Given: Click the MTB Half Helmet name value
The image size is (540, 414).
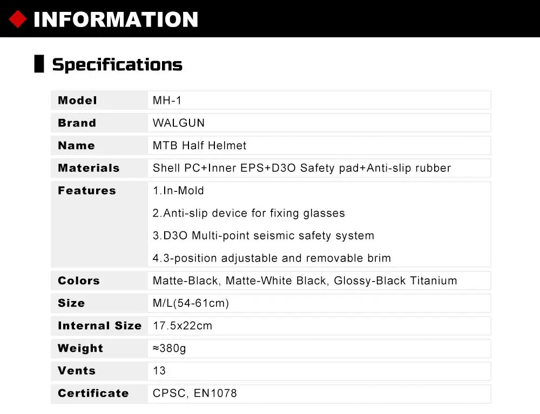Looking at the screenshot, I should click(x=199, y=145).
